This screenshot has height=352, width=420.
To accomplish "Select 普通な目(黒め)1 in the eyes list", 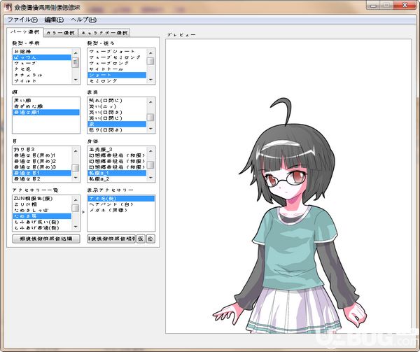I will [42, 155].
